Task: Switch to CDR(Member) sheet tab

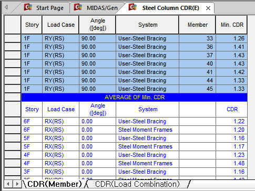Action: click(x=54, y=184)
